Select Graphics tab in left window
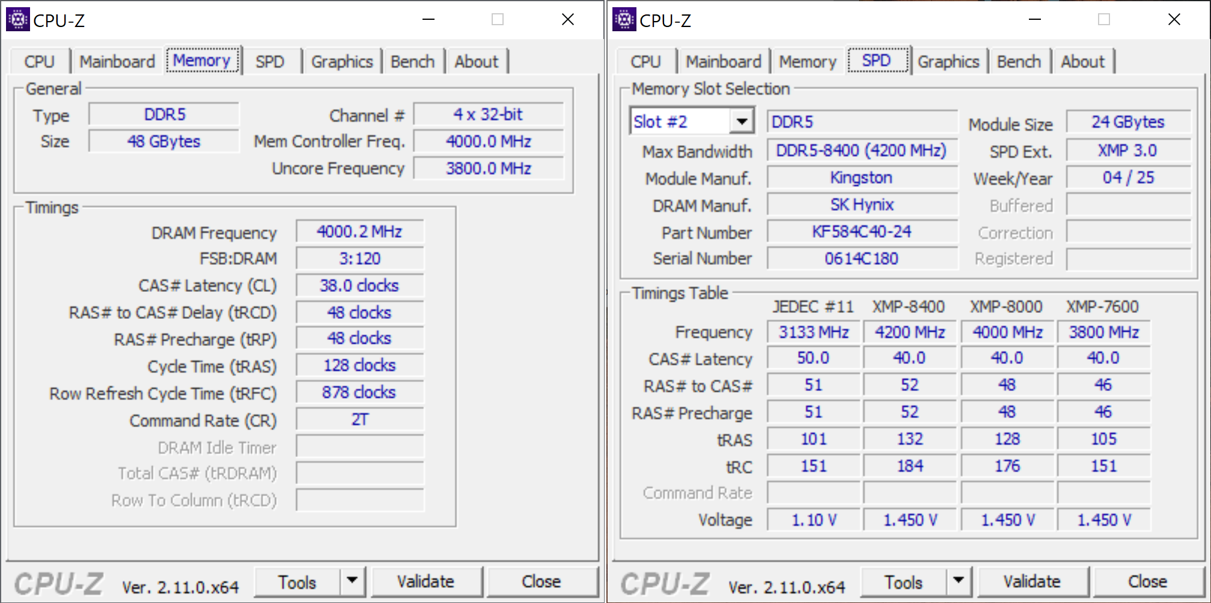1211x603 pixels. (341, 62)
